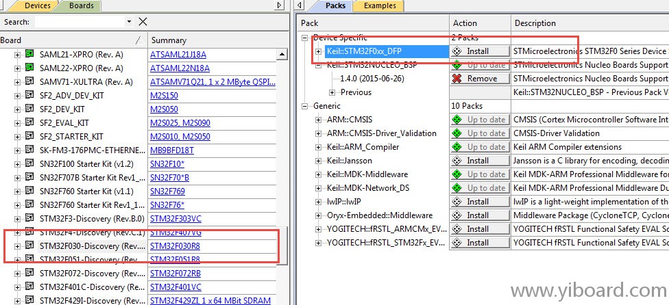Expand the SAML22-XPRO (Rev. A) board
The image size is (669, 305).
click(17, 68)
